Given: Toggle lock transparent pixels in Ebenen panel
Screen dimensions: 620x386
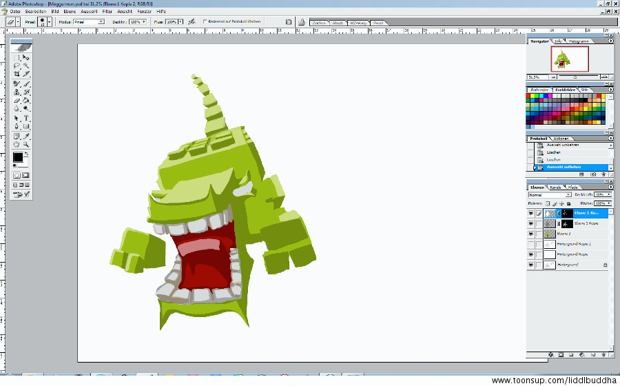Looking at the screenshot, I should (x=548, y=203).
